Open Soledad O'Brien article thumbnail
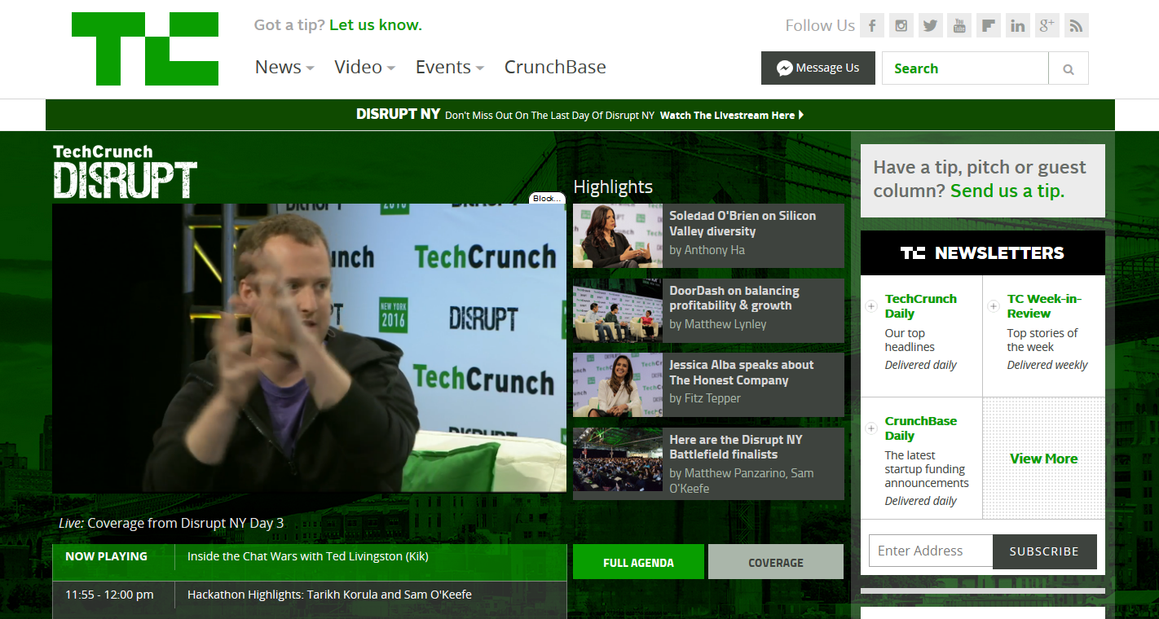This screenshot has width=1159, height=619. coord(617,235)
